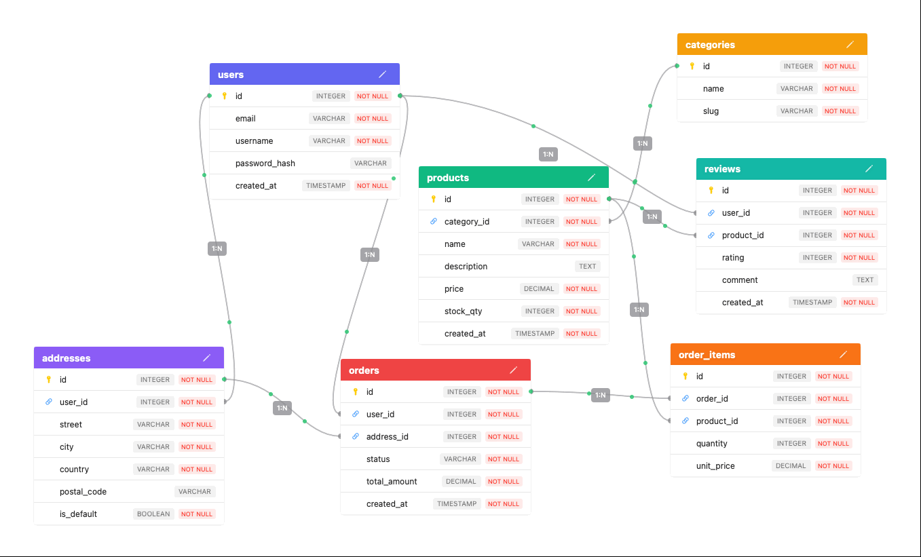Select the primary key icon beside users id
Image resolution: width=921 pixels, height=557 pixels.
pos(225,96)
